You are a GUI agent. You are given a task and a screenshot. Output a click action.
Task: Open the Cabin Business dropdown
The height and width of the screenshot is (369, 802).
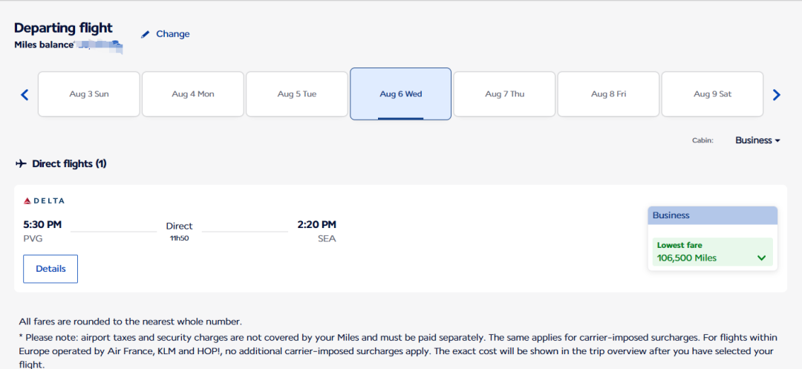[x=757, y=140]
